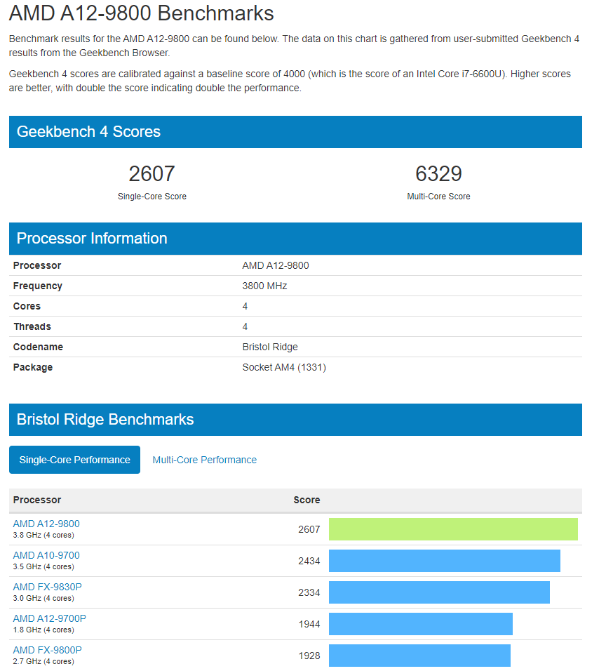This screenshot has height=671, width=606.
Task: Open the AMD A10-9700 processor link
Action: 46,555
